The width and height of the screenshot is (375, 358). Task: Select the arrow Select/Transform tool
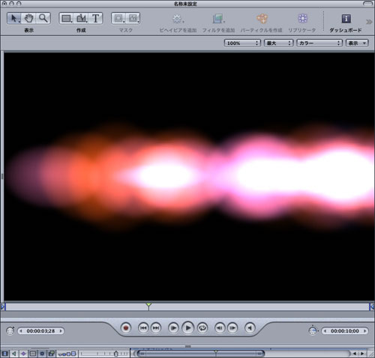click(x=13, y=18)
